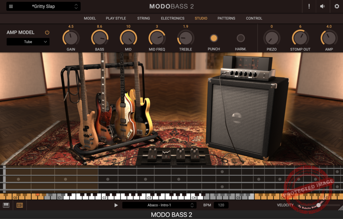Screen dimensions: 343x219
Task: Click the GAIN knob
Action: (71, 38)
